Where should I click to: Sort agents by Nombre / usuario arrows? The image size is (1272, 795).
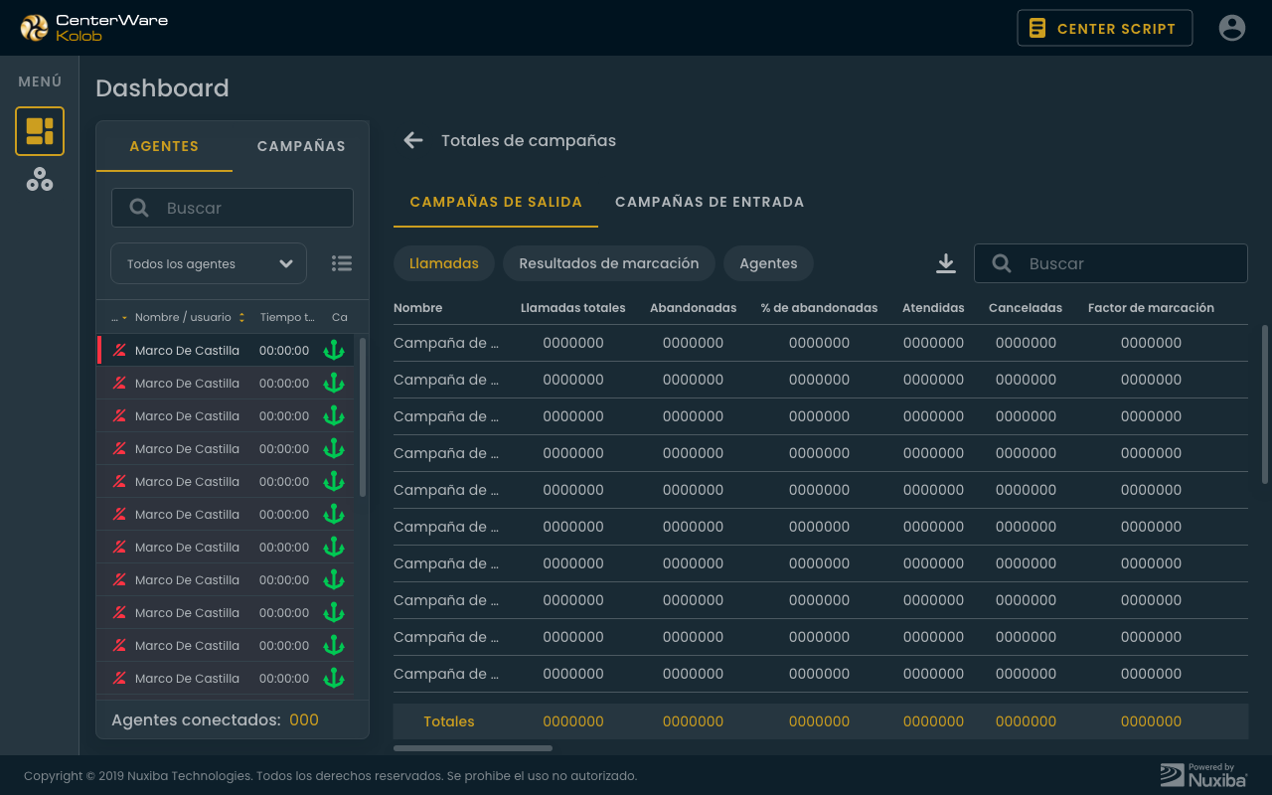click(x=241, y=317)
